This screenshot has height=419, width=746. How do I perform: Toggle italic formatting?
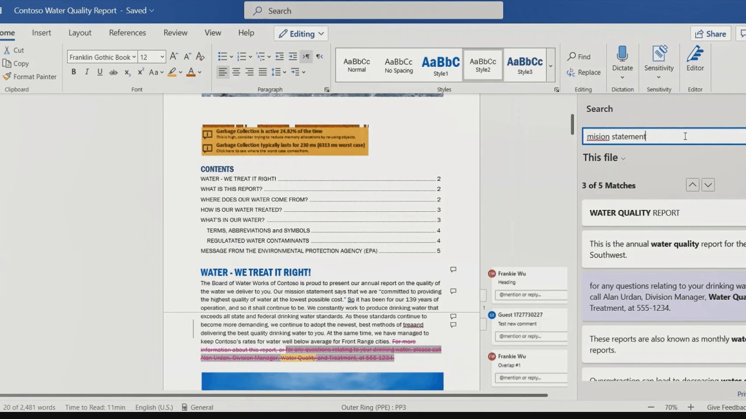tap(87, 72)
